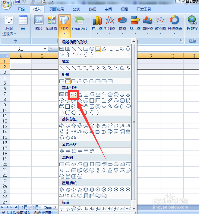The width and height of the screenshot is (199, 214).
Task: Go to the first sheet tab navigation arrow
Action: [x=2, y=207]
